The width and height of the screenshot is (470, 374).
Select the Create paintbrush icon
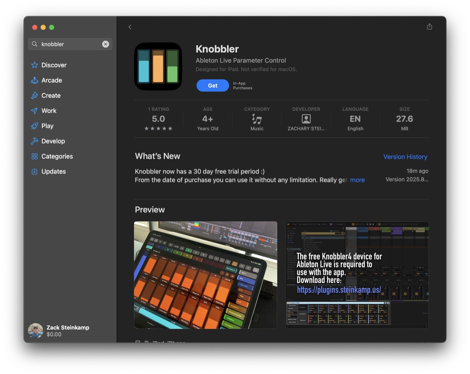tap(34, 96)
